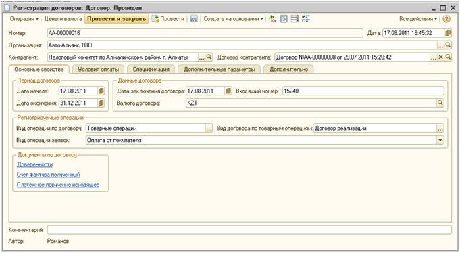Click magnifier icon in Валюта договора field

[x=440, y=103]
